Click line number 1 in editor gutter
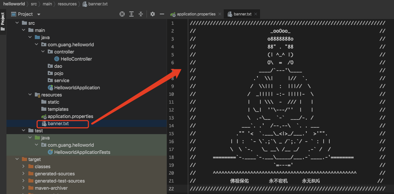 (x=172, y=23)
